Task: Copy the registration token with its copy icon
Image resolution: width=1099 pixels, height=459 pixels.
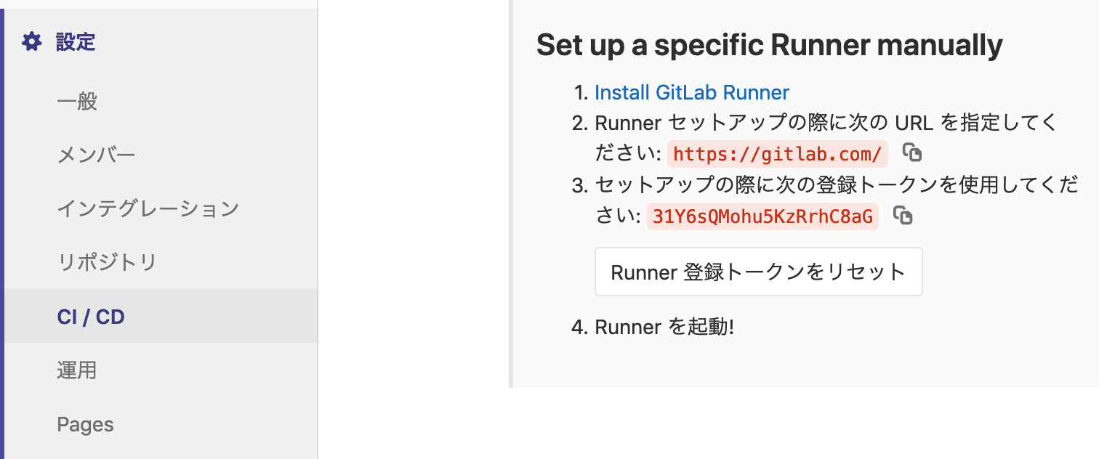Action: 902,216
